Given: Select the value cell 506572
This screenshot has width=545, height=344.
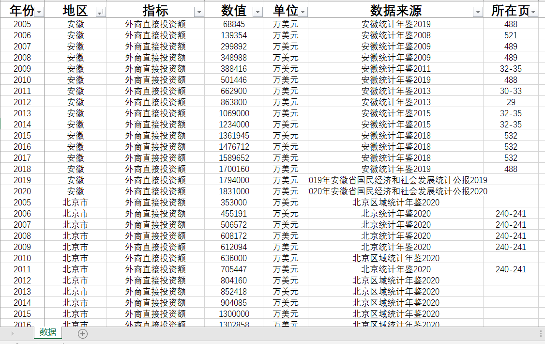Looking at the screenshot, I should 234,225.
